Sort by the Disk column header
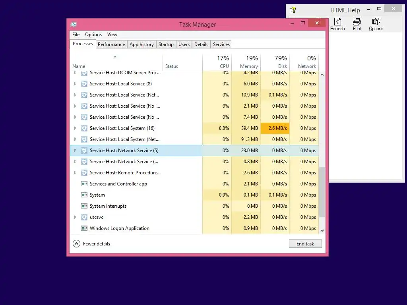 [275, 62]
